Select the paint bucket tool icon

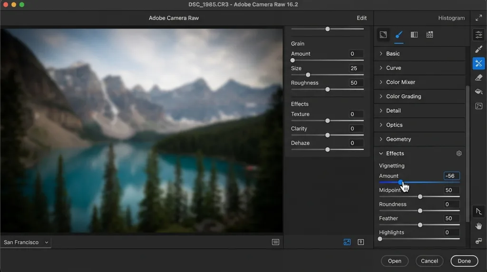(478, 92)
